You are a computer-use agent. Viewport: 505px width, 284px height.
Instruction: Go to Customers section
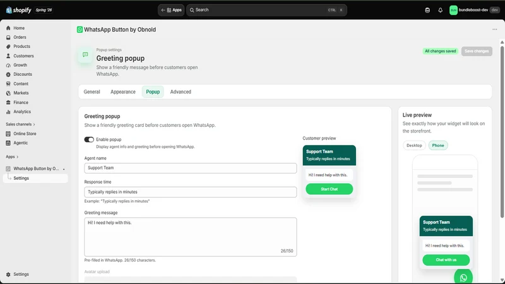[23, 56]
